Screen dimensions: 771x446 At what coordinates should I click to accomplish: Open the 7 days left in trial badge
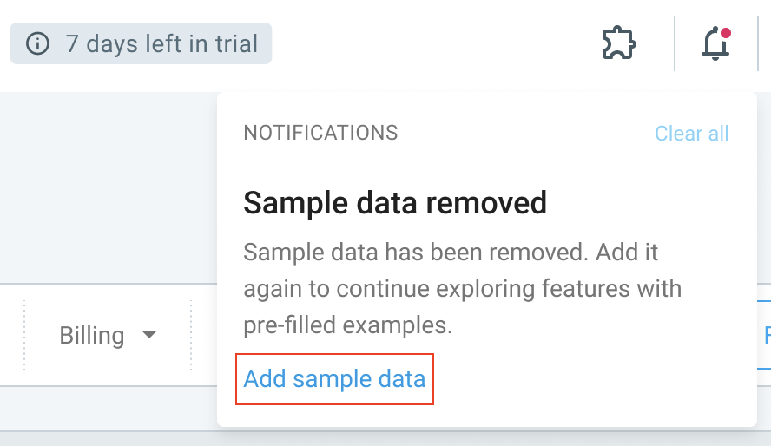[x=141, y=43]
